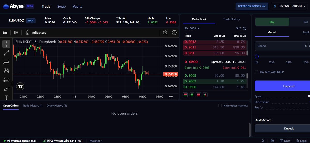Check Hide other markets
Viewport: 310px width, 143px height.
pos(220,106)
